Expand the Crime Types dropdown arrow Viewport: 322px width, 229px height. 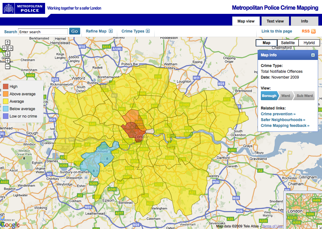(x=148, y=31)
